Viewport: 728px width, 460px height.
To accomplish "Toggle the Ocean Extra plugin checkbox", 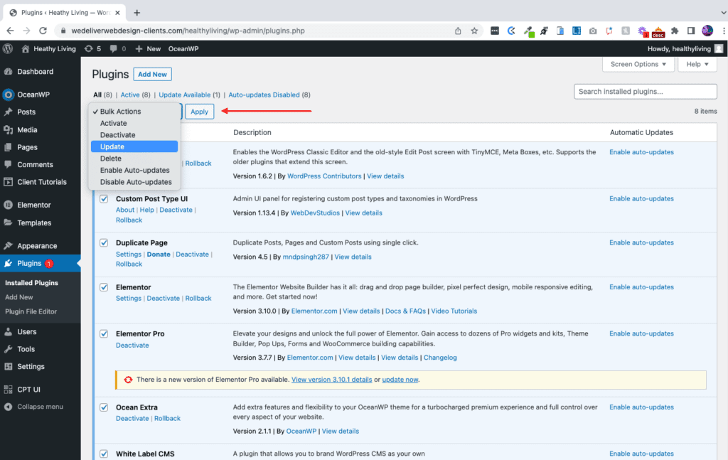I will point(104,407).
